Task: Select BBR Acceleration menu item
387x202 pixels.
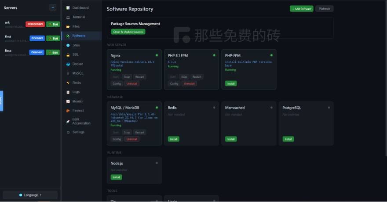Action: click(x=81, y=122)
